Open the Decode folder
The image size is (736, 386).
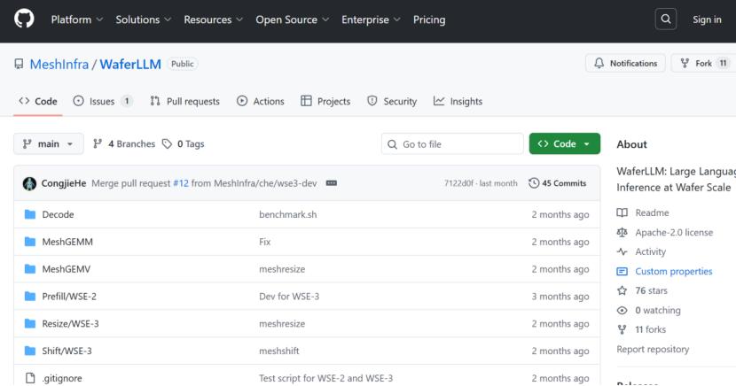[x=58, y=214]
